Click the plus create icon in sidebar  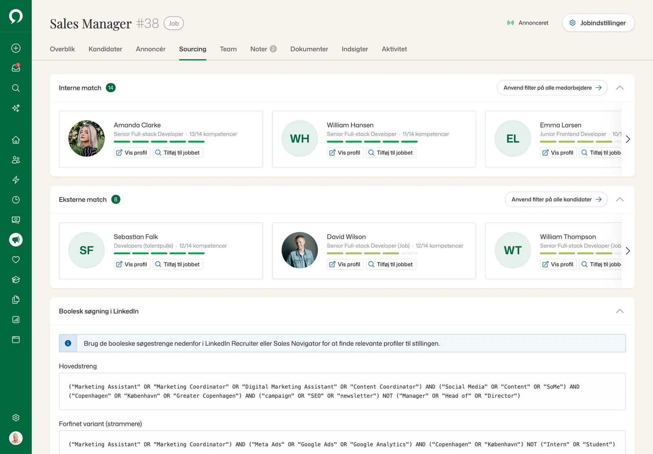pyautogui.click(x=16, y=48)
